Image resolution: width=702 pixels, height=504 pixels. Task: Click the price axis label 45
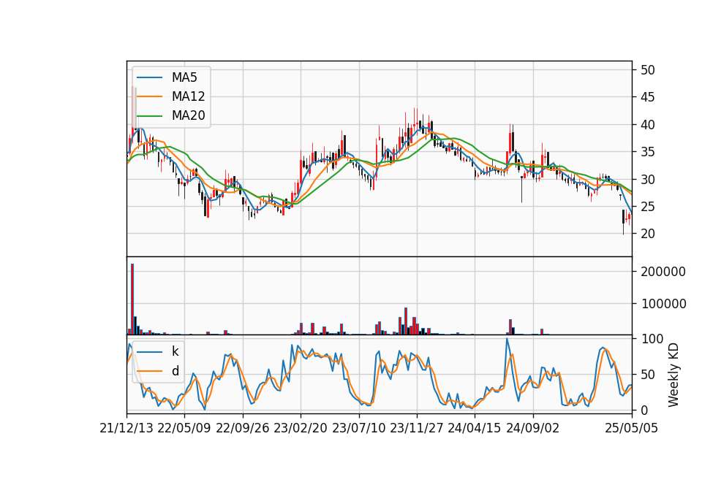(648, 97)
